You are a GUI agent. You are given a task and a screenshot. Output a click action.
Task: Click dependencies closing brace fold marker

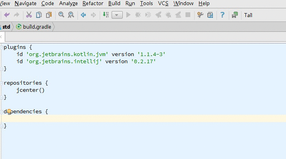click(1, 126)
